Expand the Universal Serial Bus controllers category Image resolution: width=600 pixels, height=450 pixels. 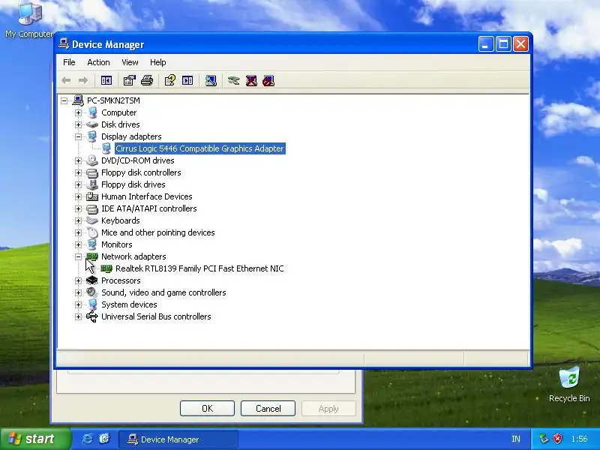(79, 316)
